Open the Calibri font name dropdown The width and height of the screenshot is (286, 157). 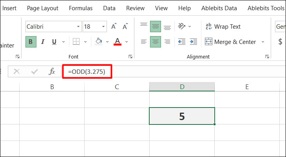(x=78, y=27)
